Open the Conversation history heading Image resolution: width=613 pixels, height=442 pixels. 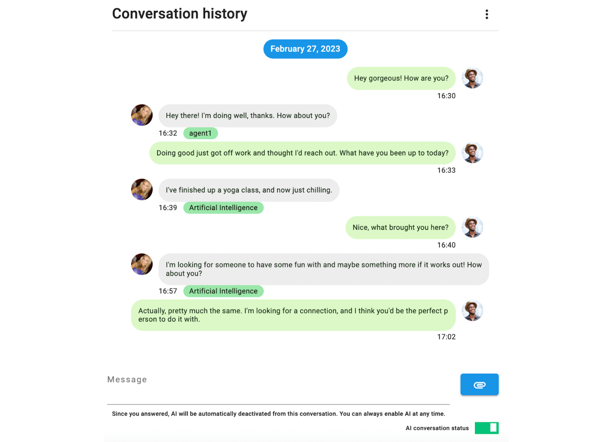pyautogui.click(x=179, y=14)
